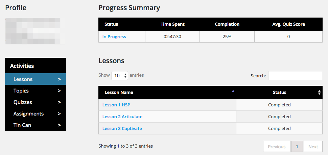
Task: Click the In Progress status link
Action: (x=114, y=37)
